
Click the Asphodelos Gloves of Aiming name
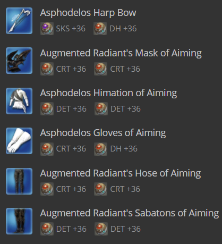(x=103, y=133)
